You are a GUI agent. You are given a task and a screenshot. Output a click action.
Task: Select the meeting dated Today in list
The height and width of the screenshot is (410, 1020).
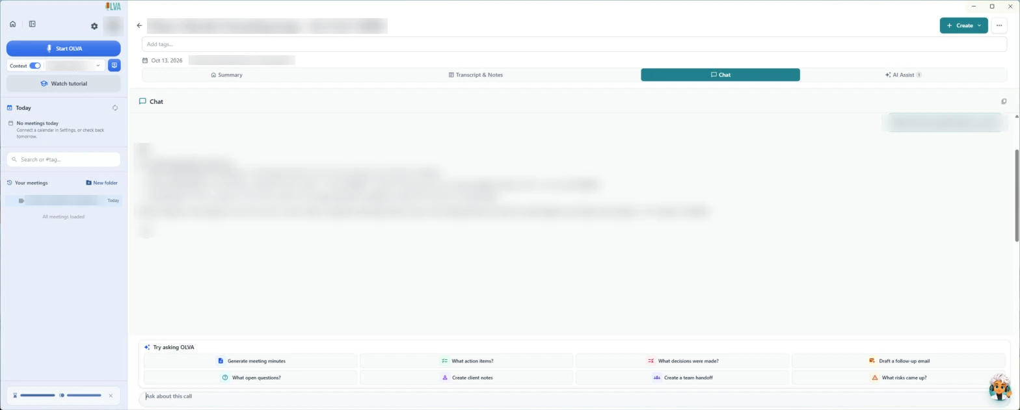pos(64,201)
